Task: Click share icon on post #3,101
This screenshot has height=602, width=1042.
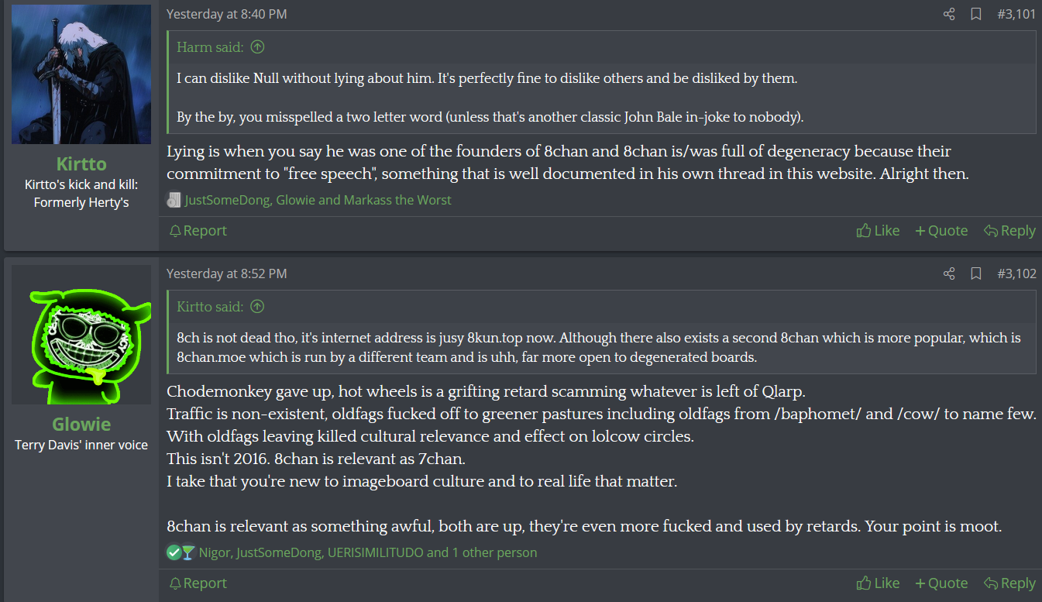Action: coord(949,14)
